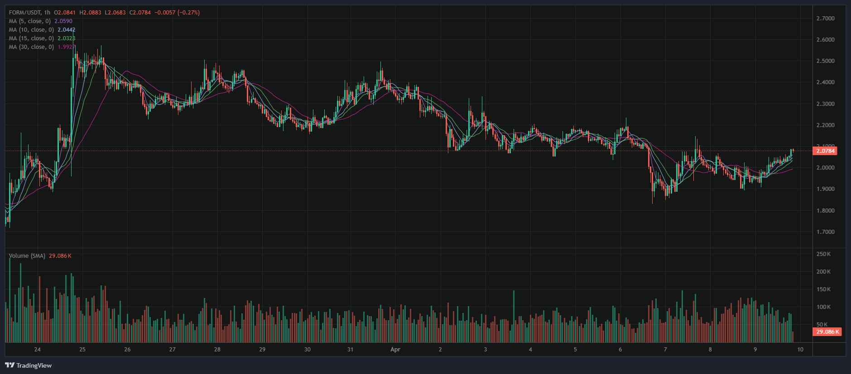Click the green MA value 2.0323
The width and height of the screenshot is (851, 374).
[67, 38]
